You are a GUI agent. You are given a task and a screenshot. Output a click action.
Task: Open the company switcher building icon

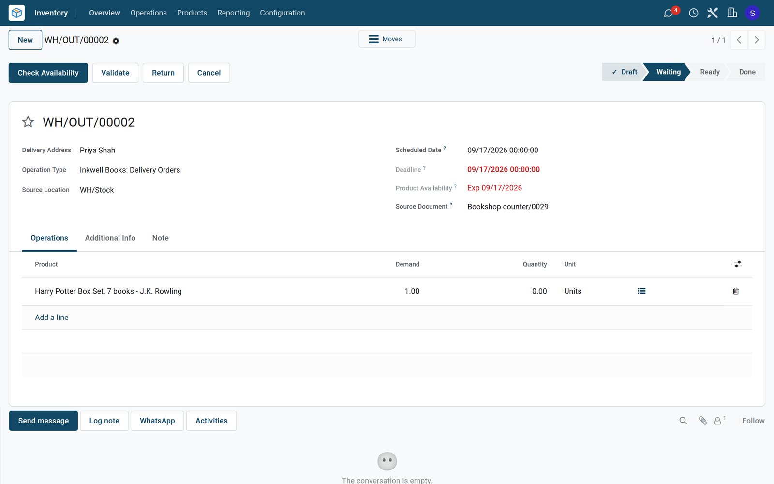click(x=732, y=13)
